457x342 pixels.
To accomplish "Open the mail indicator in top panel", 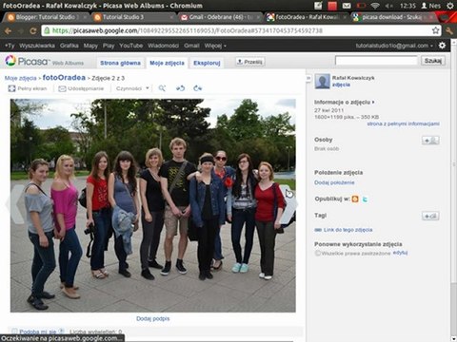I will pos(347,6).
